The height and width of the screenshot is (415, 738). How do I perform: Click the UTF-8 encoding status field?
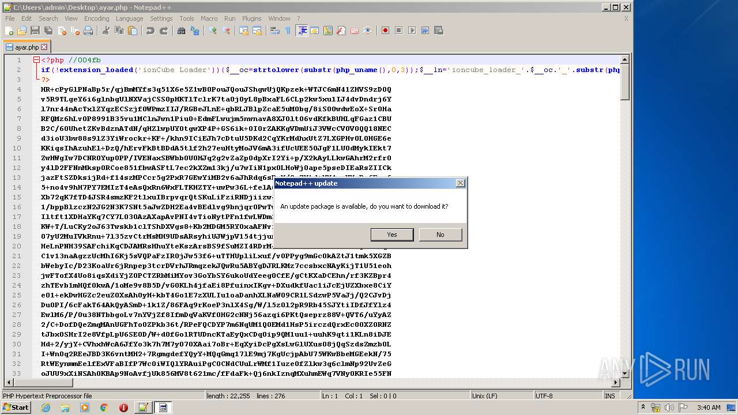click(x=567, y=396)
